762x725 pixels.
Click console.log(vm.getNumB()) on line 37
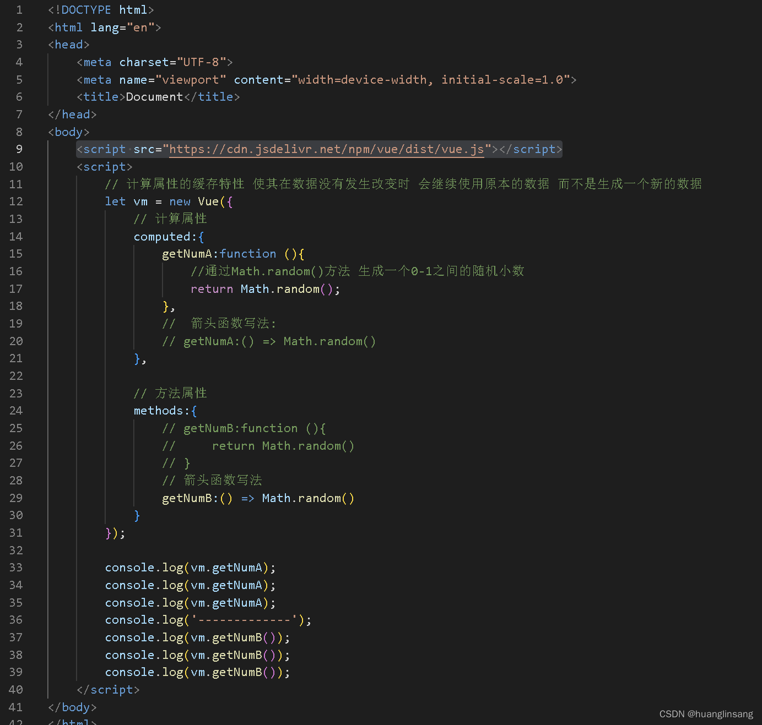[x=197, y=637]
